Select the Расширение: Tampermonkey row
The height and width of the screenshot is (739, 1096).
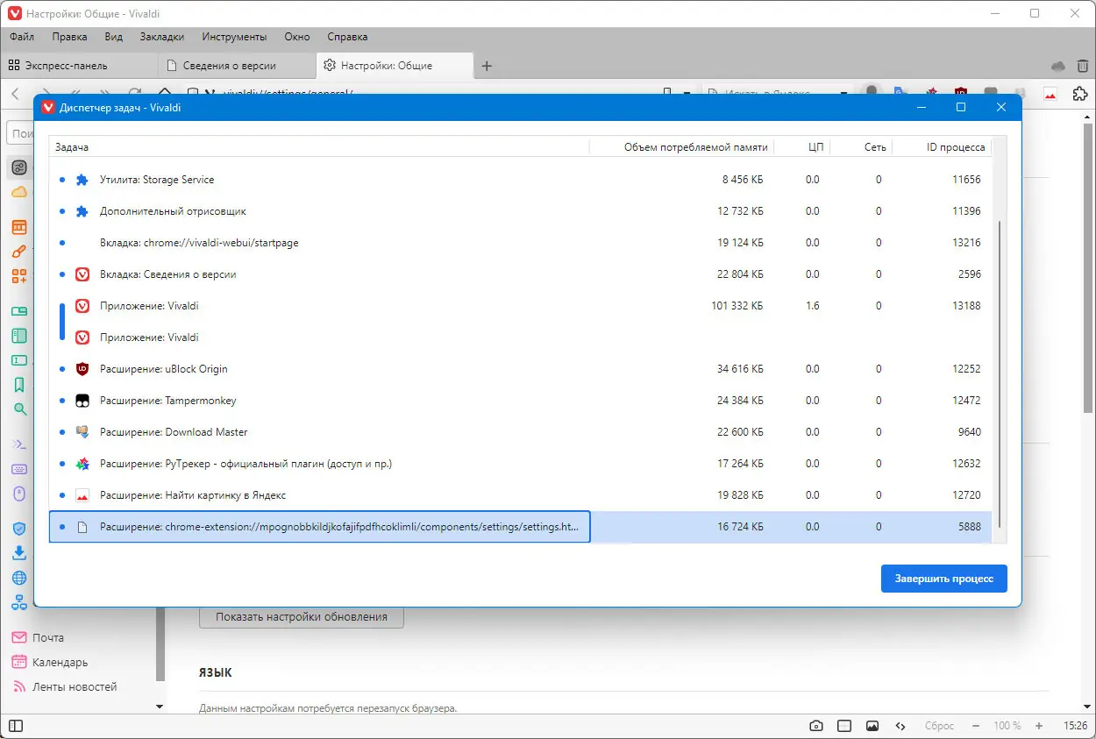(521, 401)
